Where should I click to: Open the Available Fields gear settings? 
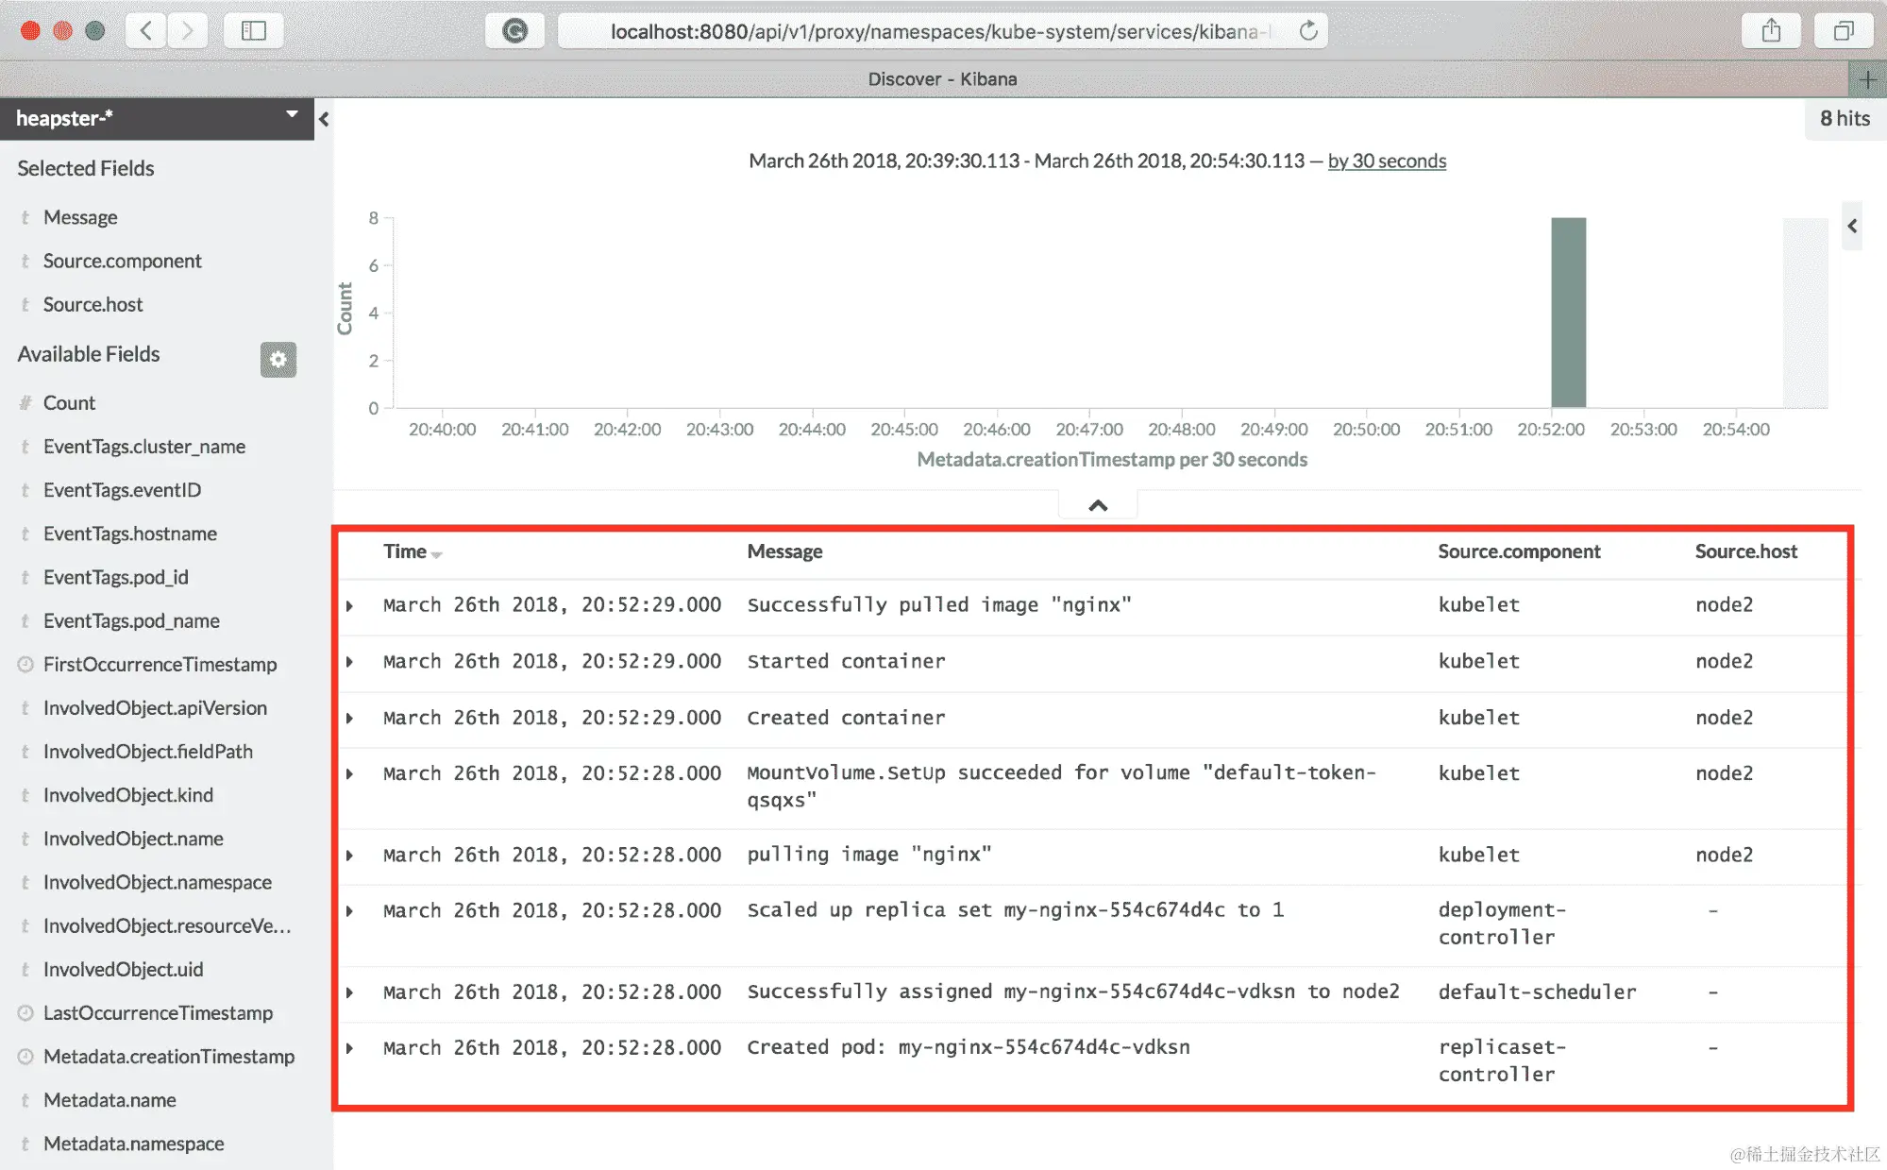278,359
